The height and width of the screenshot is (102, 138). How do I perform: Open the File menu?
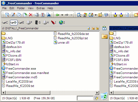pyautogui.click(x=4, y=8)
